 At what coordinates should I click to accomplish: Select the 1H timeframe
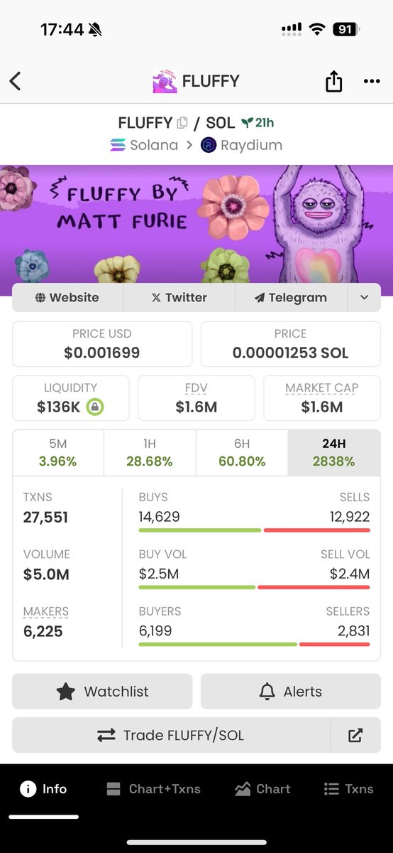(150, 453)
